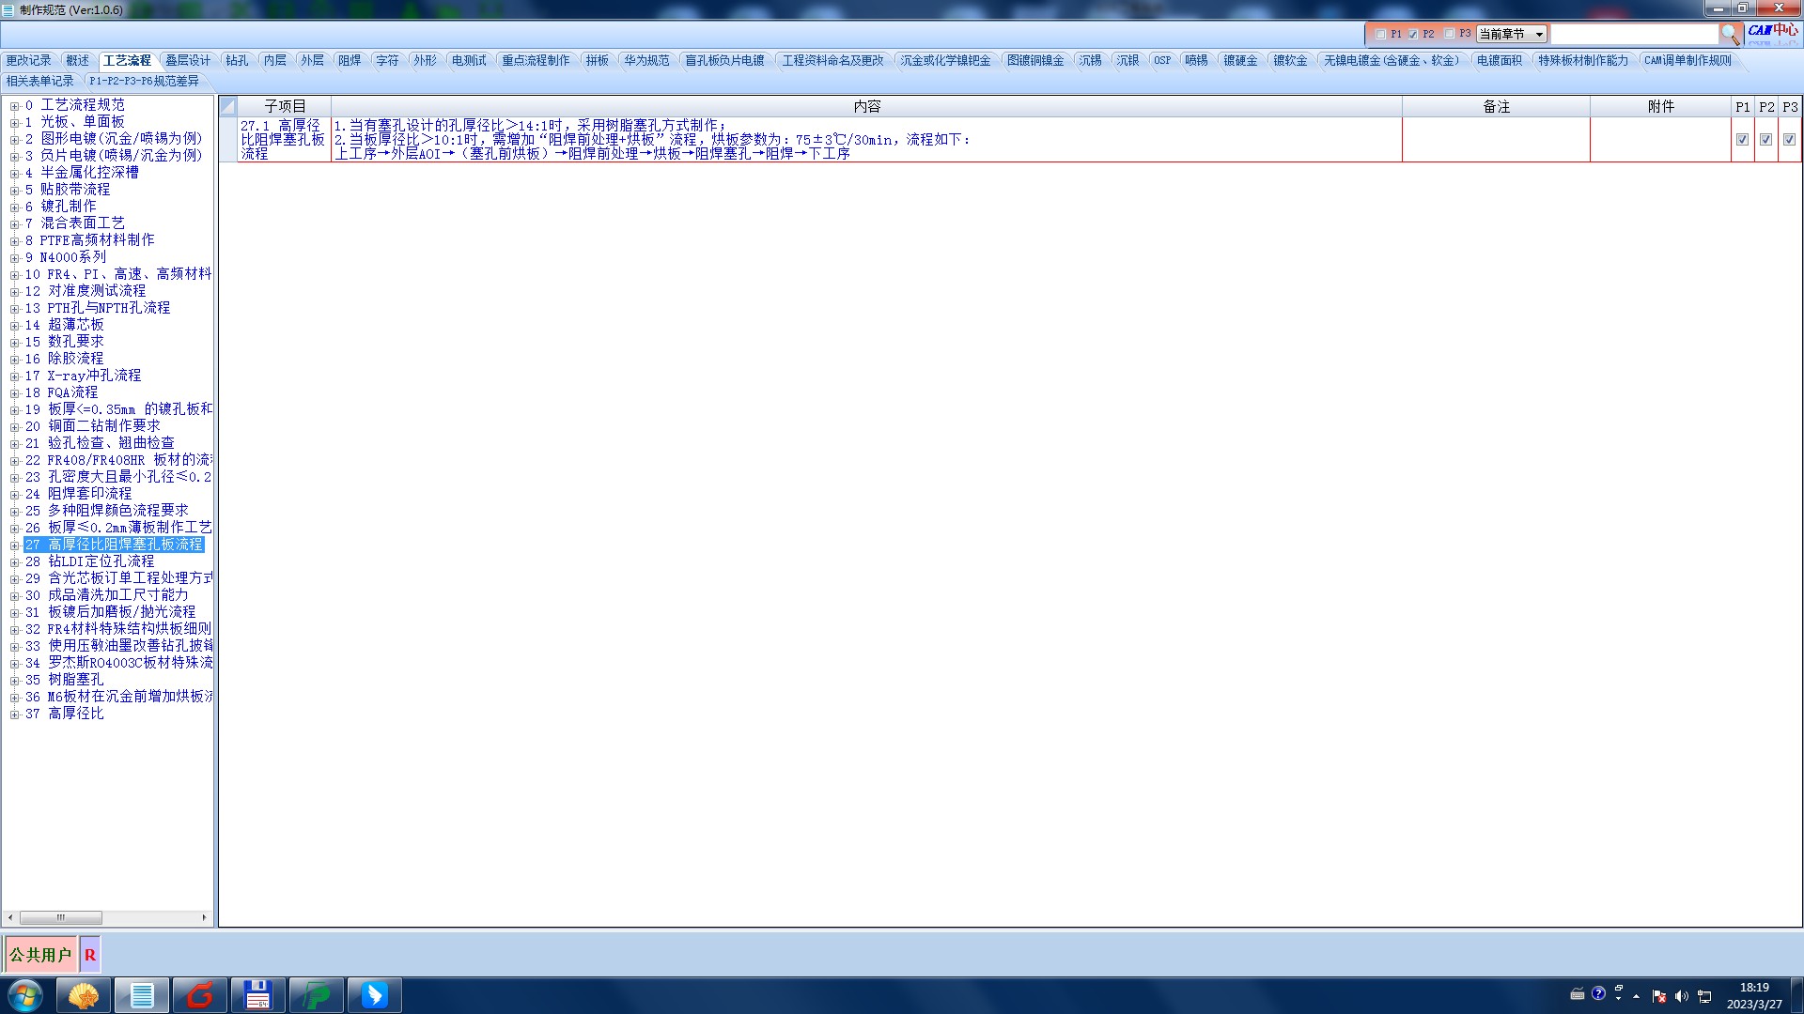The width and height of the screenshot is (1804, 1014).
Task: Open the floppy disk app on taskbar
Action: pyautogui.click(x=257, y=995)
